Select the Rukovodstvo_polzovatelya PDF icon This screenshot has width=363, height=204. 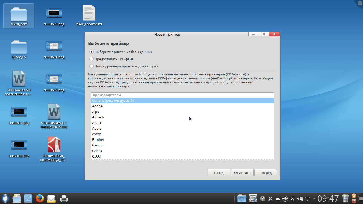[x=54, y=149]
